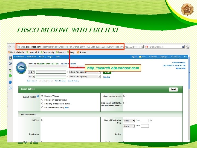Open the New Features link
Screen dimensions: 197x148
(x=176, y=57)
